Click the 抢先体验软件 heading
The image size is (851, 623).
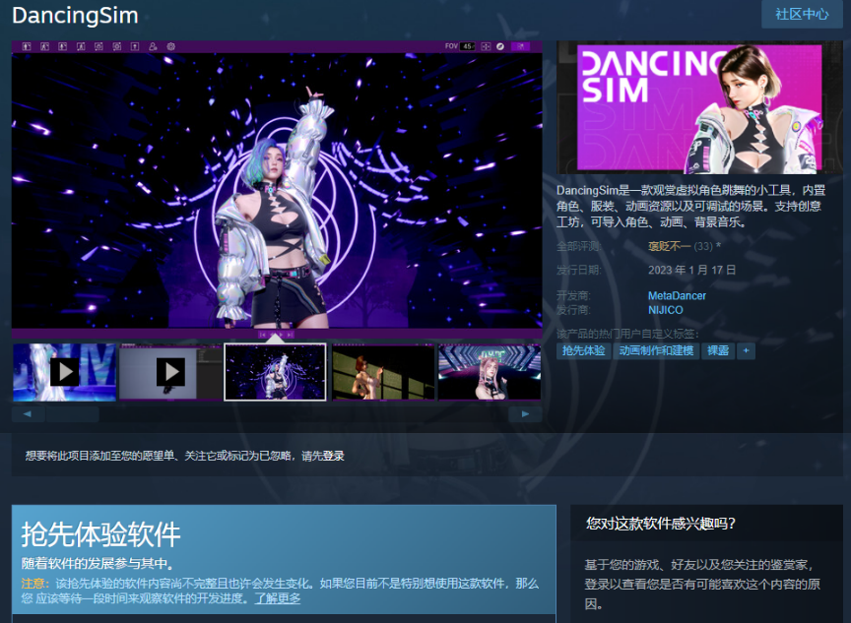[100, 534]
